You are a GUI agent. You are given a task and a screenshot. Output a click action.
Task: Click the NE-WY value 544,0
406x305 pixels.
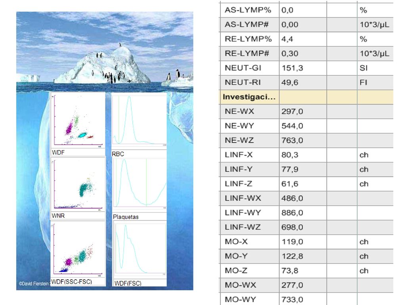click(x=292, y=126)
